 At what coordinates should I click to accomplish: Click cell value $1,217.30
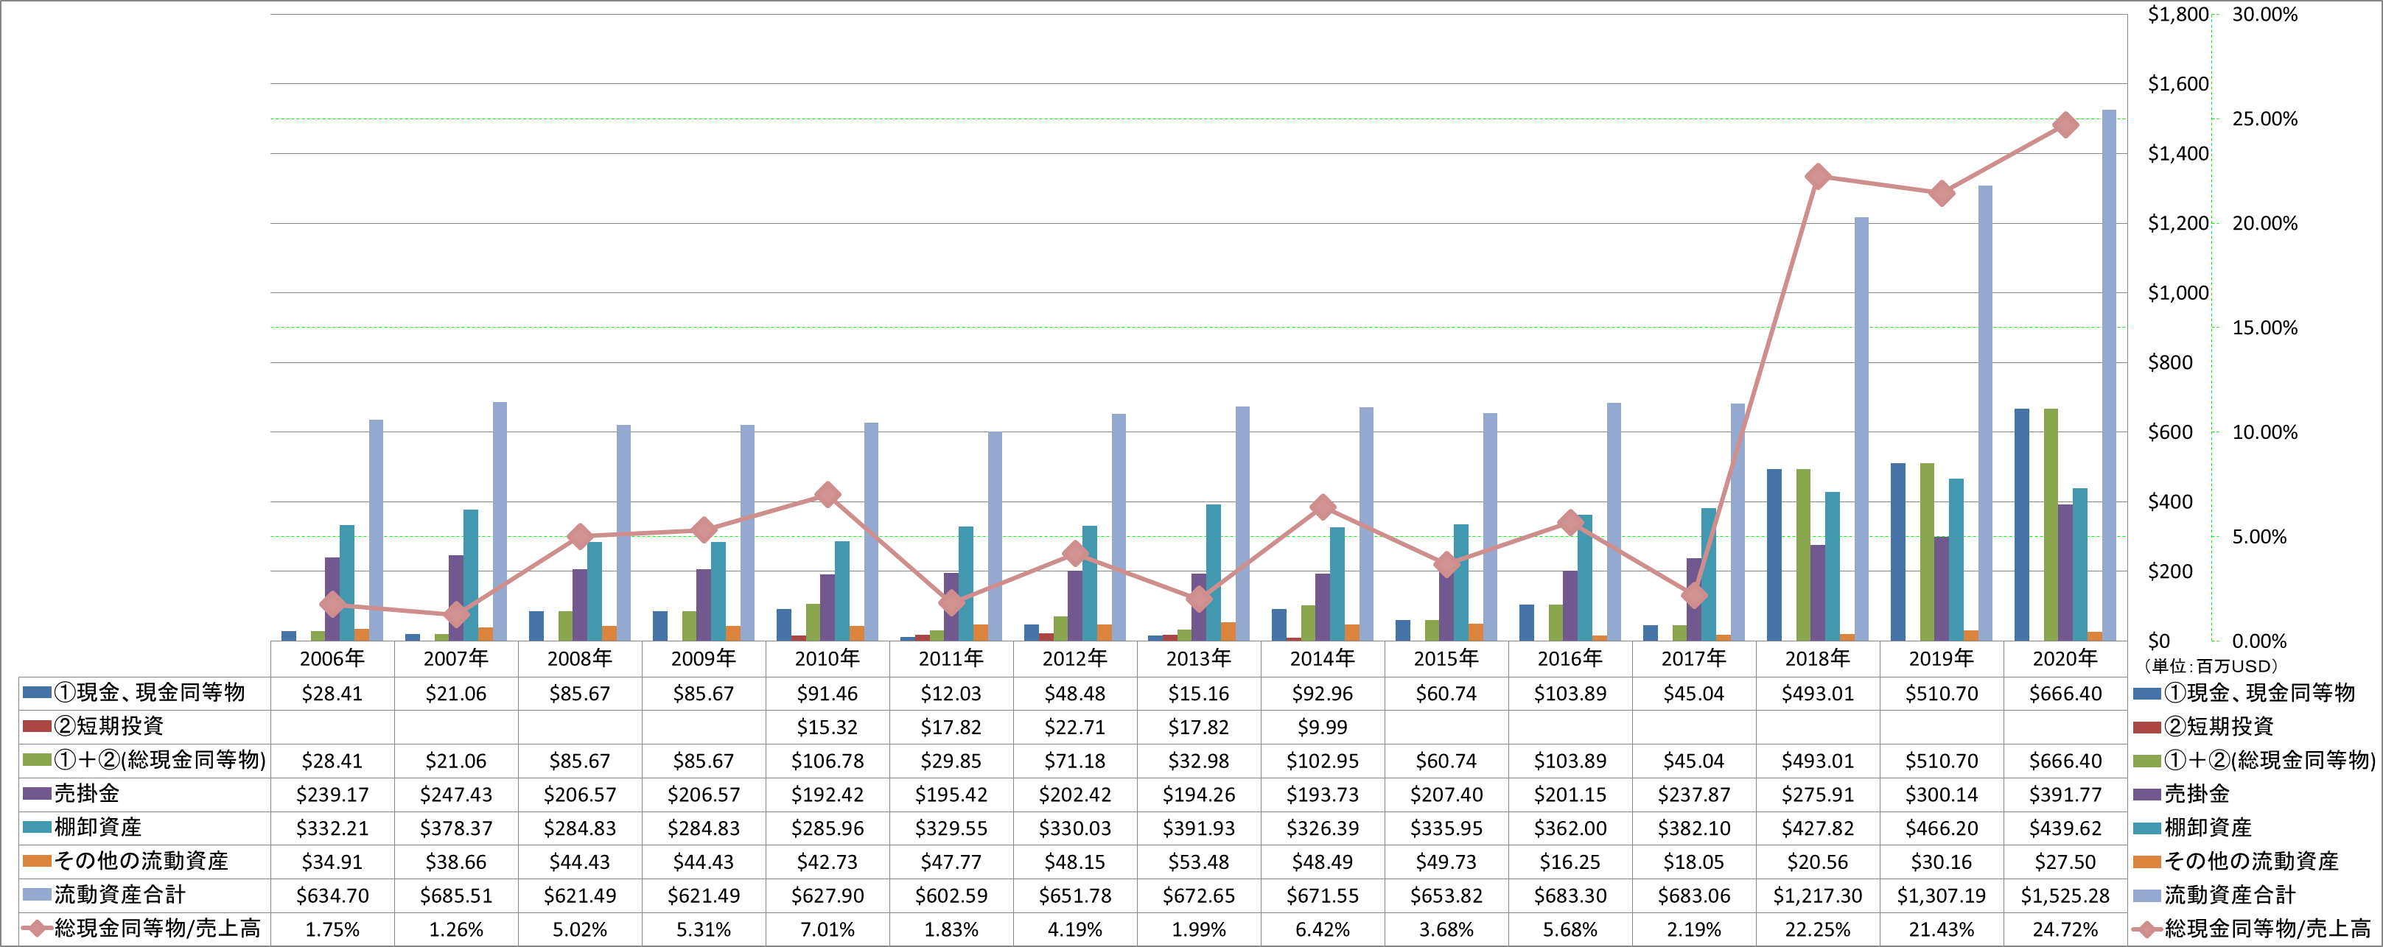click(x=1818, y=895)
